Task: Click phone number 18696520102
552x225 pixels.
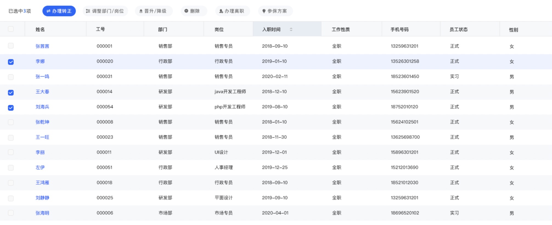Action: [x=405, y=213]
